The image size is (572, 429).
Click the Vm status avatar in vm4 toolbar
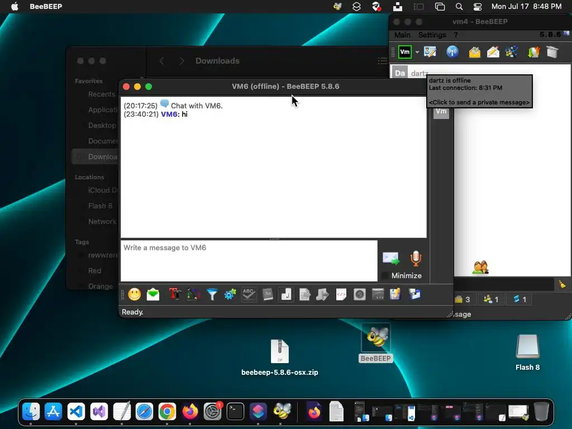click(x=405, y=52)
